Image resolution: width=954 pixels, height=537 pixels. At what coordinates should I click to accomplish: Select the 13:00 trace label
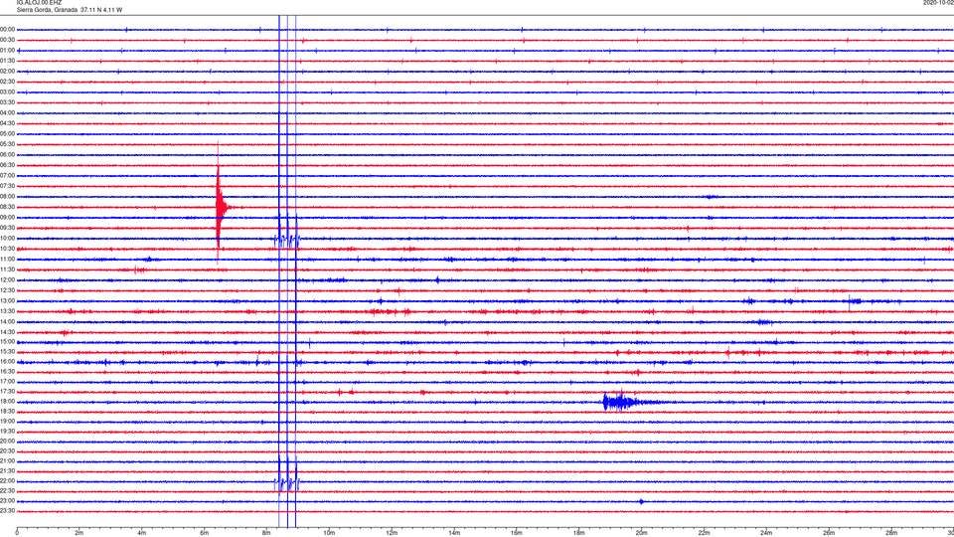[x=7, y=300]
